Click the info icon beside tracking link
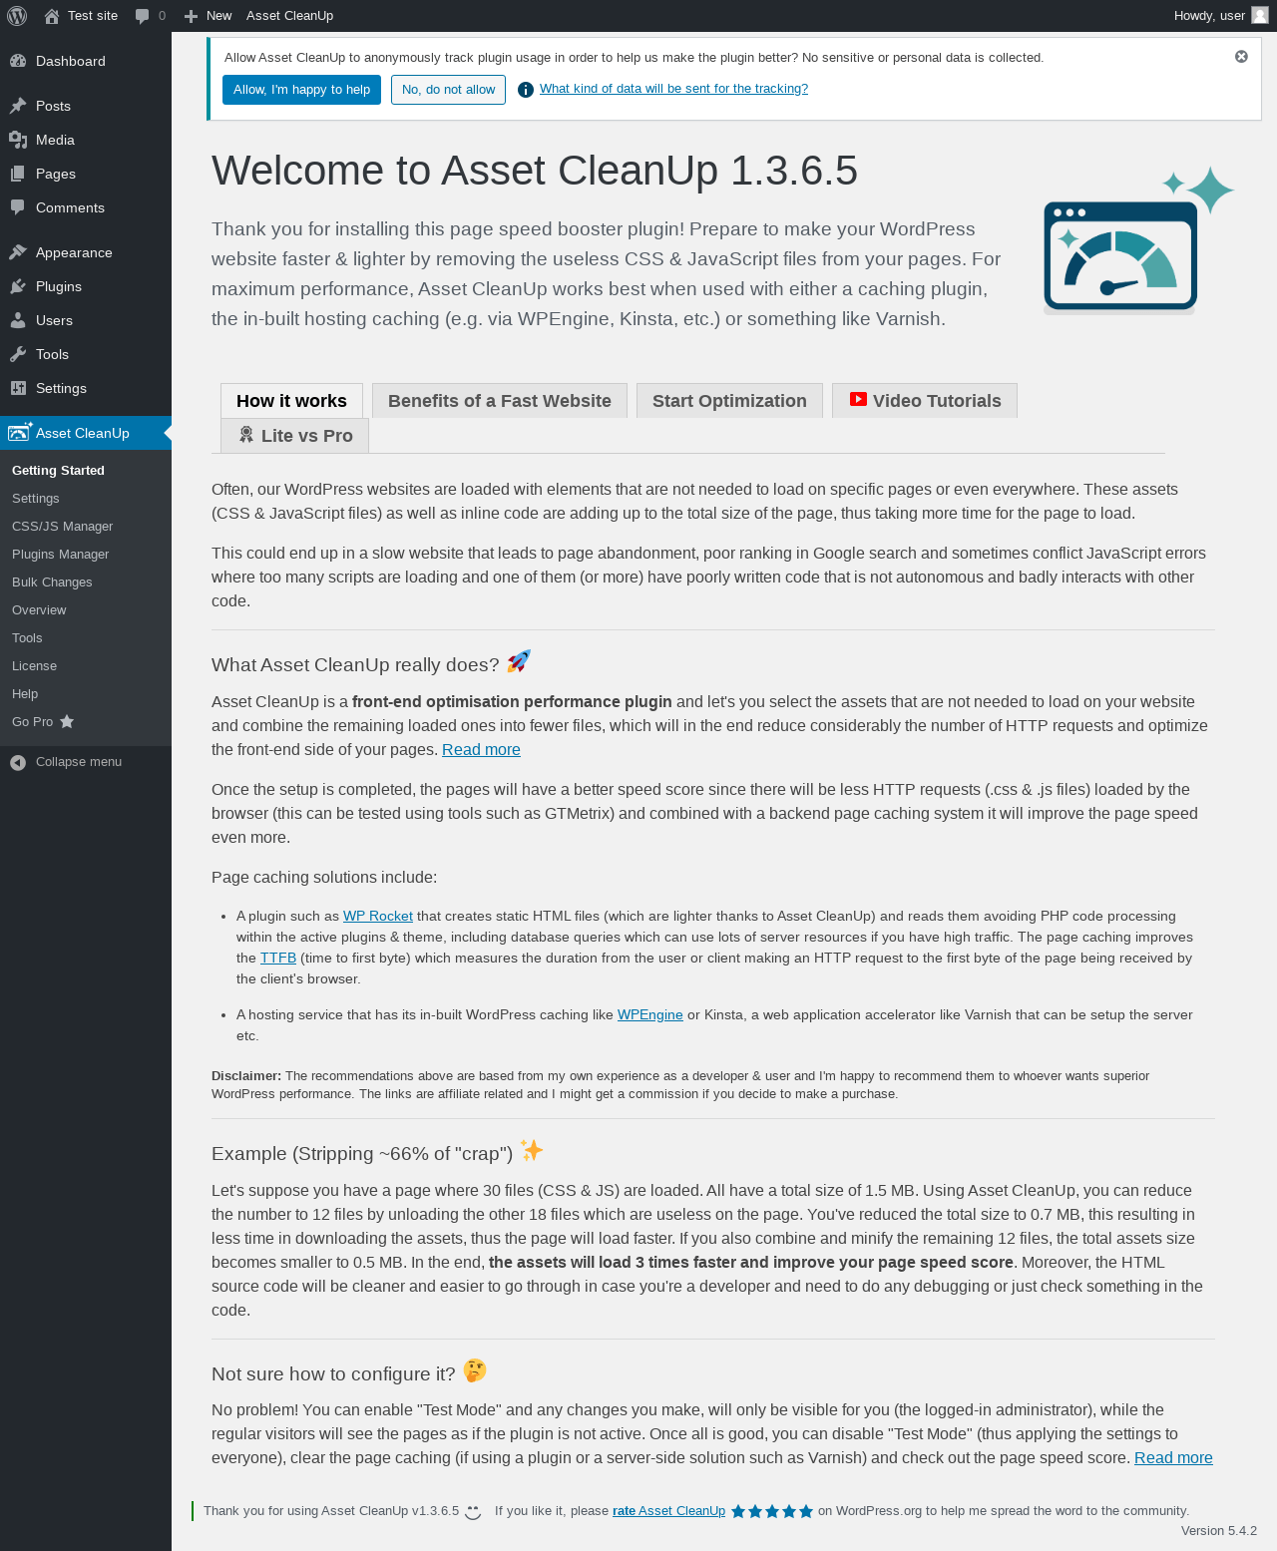Viewport: 1277px width, 1551px height. coord(526,90)
